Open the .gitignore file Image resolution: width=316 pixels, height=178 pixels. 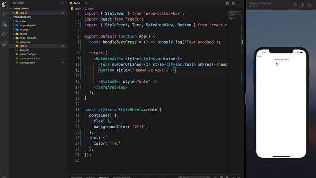(25, 42)
